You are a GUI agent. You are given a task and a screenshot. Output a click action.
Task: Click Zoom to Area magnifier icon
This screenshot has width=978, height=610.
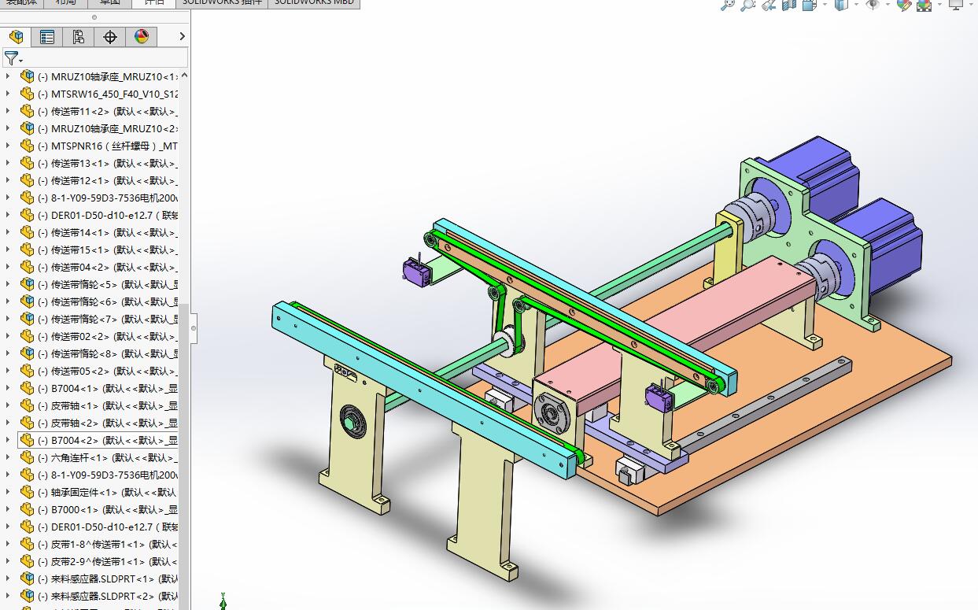pyautogui.click(x=747, y=5)
